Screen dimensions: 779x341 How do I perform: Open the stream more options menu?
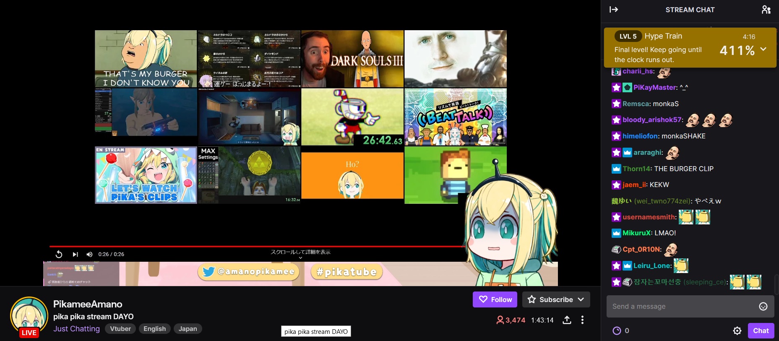tap(582, 320)
